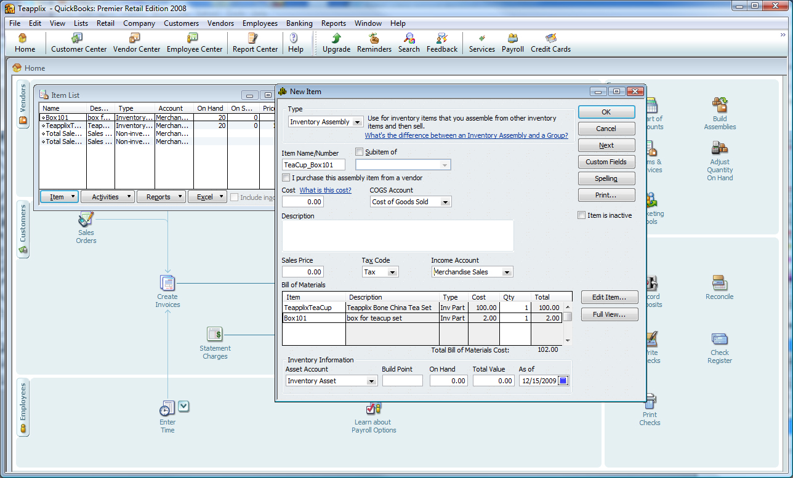This screenshot has height=478, width=793.
Task: Mark the Item is inactive checkbox
Action: [581, 215]
